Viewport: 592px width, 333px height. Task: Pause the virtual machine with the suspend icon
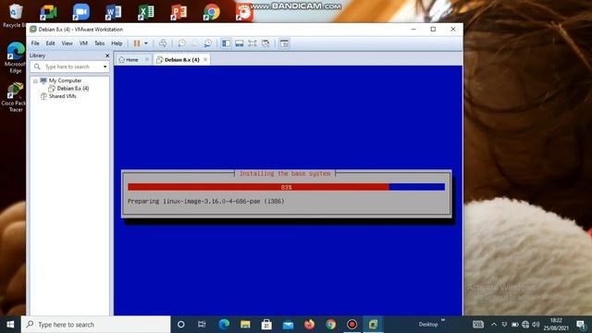(137, 43)
